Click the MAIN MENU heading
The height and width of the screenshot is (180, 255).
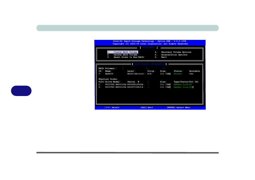pyautogui.click(x=148, y=48)
